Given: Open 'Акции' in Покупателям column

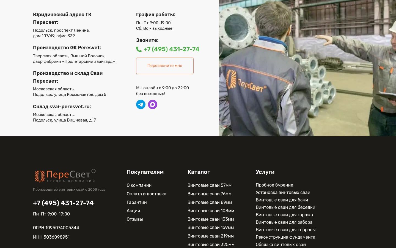Looking at the screenshot, I should (133, 211).
